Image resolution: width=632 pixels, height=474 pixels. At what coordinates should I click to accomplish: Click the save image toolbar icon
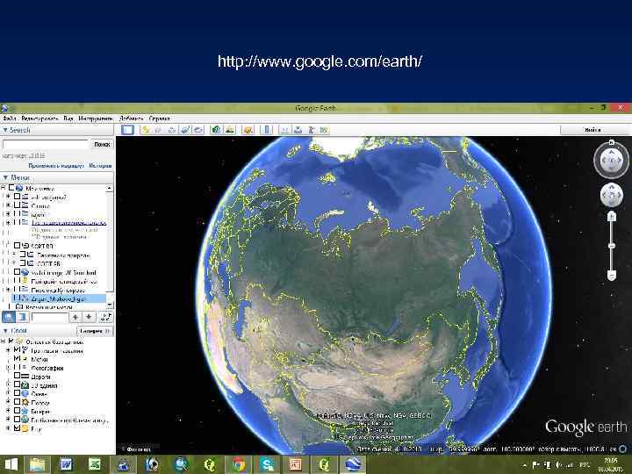click(311, 130)
